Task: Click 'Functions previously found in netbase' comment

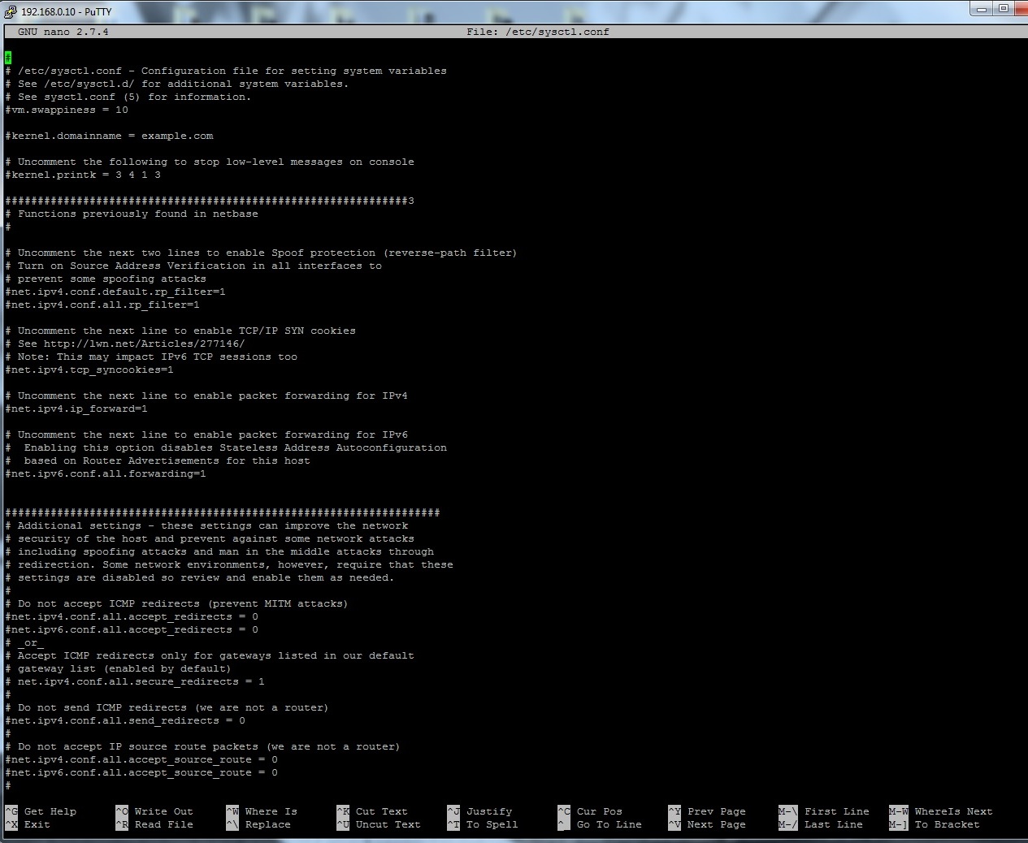Action: (132, 214)
